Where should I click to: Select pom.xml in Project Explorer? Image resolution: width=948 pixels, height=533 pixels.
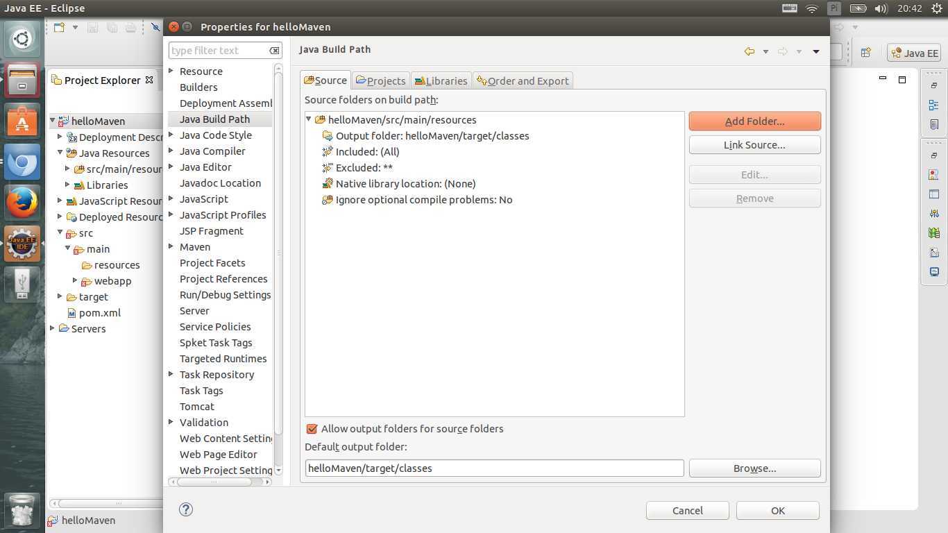94,313
